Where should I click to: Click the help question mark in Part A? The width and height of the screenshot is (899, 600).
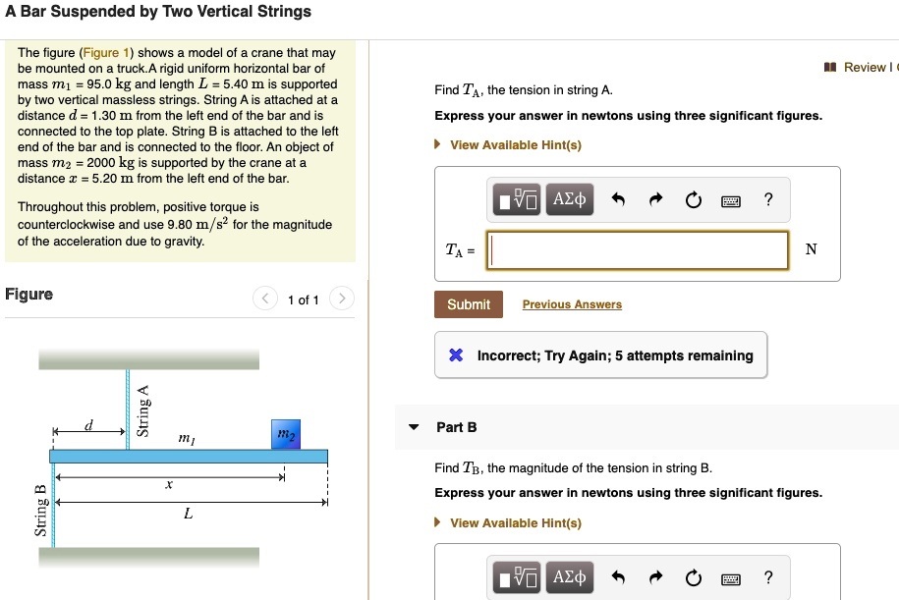click(768, 199)
